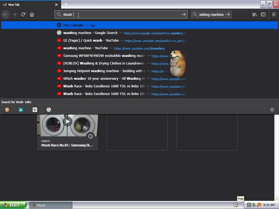Screen dimensions: 279x209
Task: Submit the 'ashing machine' search arrow
Action: pyautogui.click(x=228, y=14)
